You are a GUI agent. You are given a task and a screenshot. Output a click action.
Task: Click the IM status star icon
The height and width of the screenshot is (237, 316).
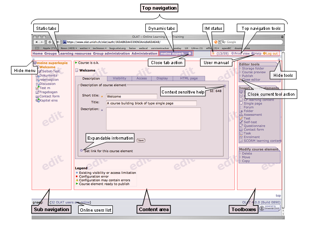(213, 54)
